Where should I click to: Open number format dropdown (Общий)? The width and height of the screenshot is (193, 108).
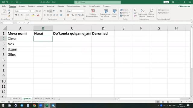[83, 11]
